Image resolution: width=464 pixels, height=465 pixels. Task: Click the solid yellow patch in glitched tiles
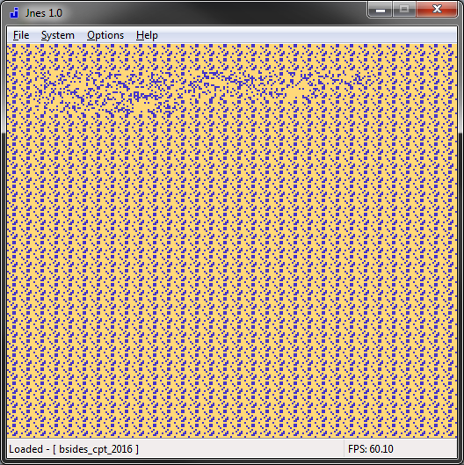pyautogui.click(x=294, y=94)
